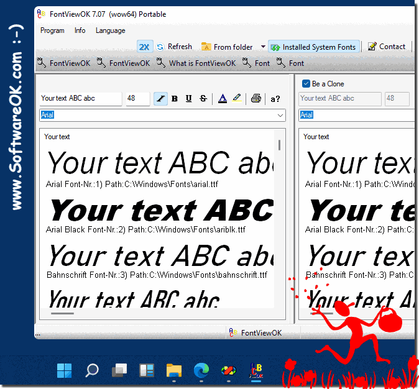Image resolution: width=419 pixels, height=389 pixels.
Task: Click the left pane vertical scrollbar thumb
Action: 279,145
